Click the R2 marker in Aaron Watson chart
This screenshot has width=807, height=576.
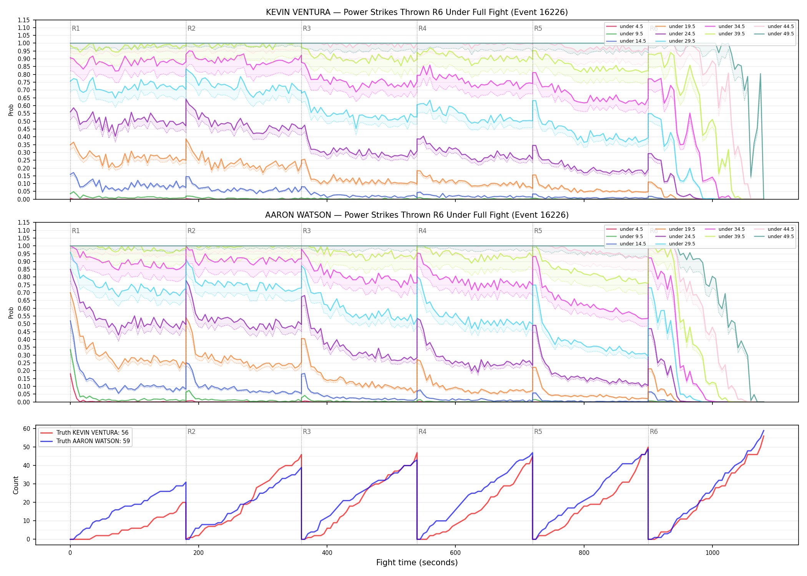[191, 231]
